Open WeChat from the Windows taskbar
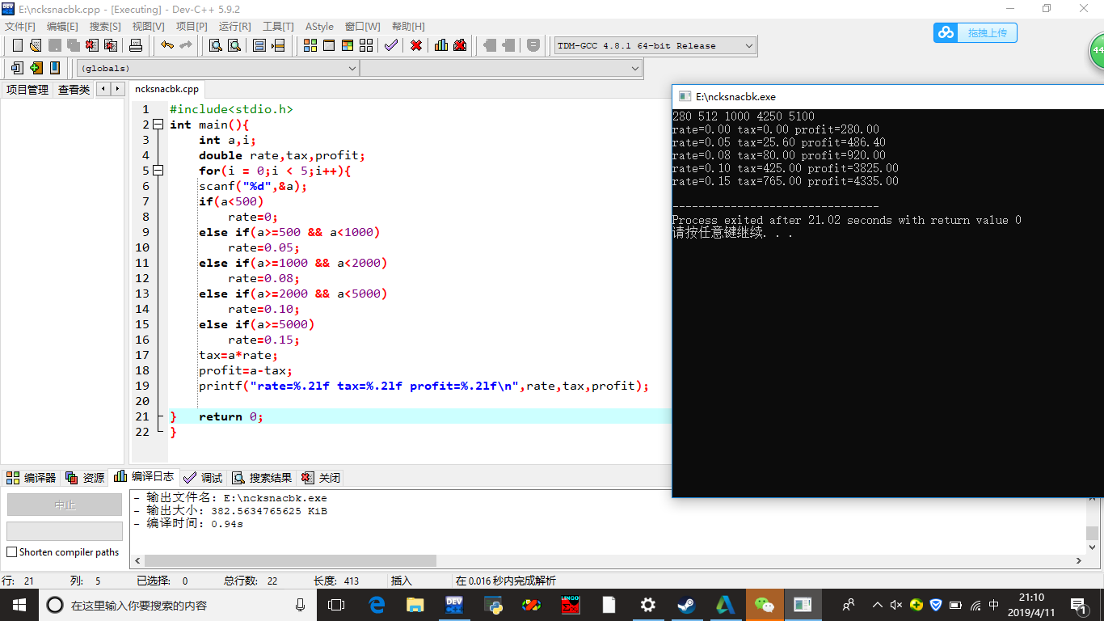The height and width of the screenshot is (621, 1104). [x=764, y=605]
